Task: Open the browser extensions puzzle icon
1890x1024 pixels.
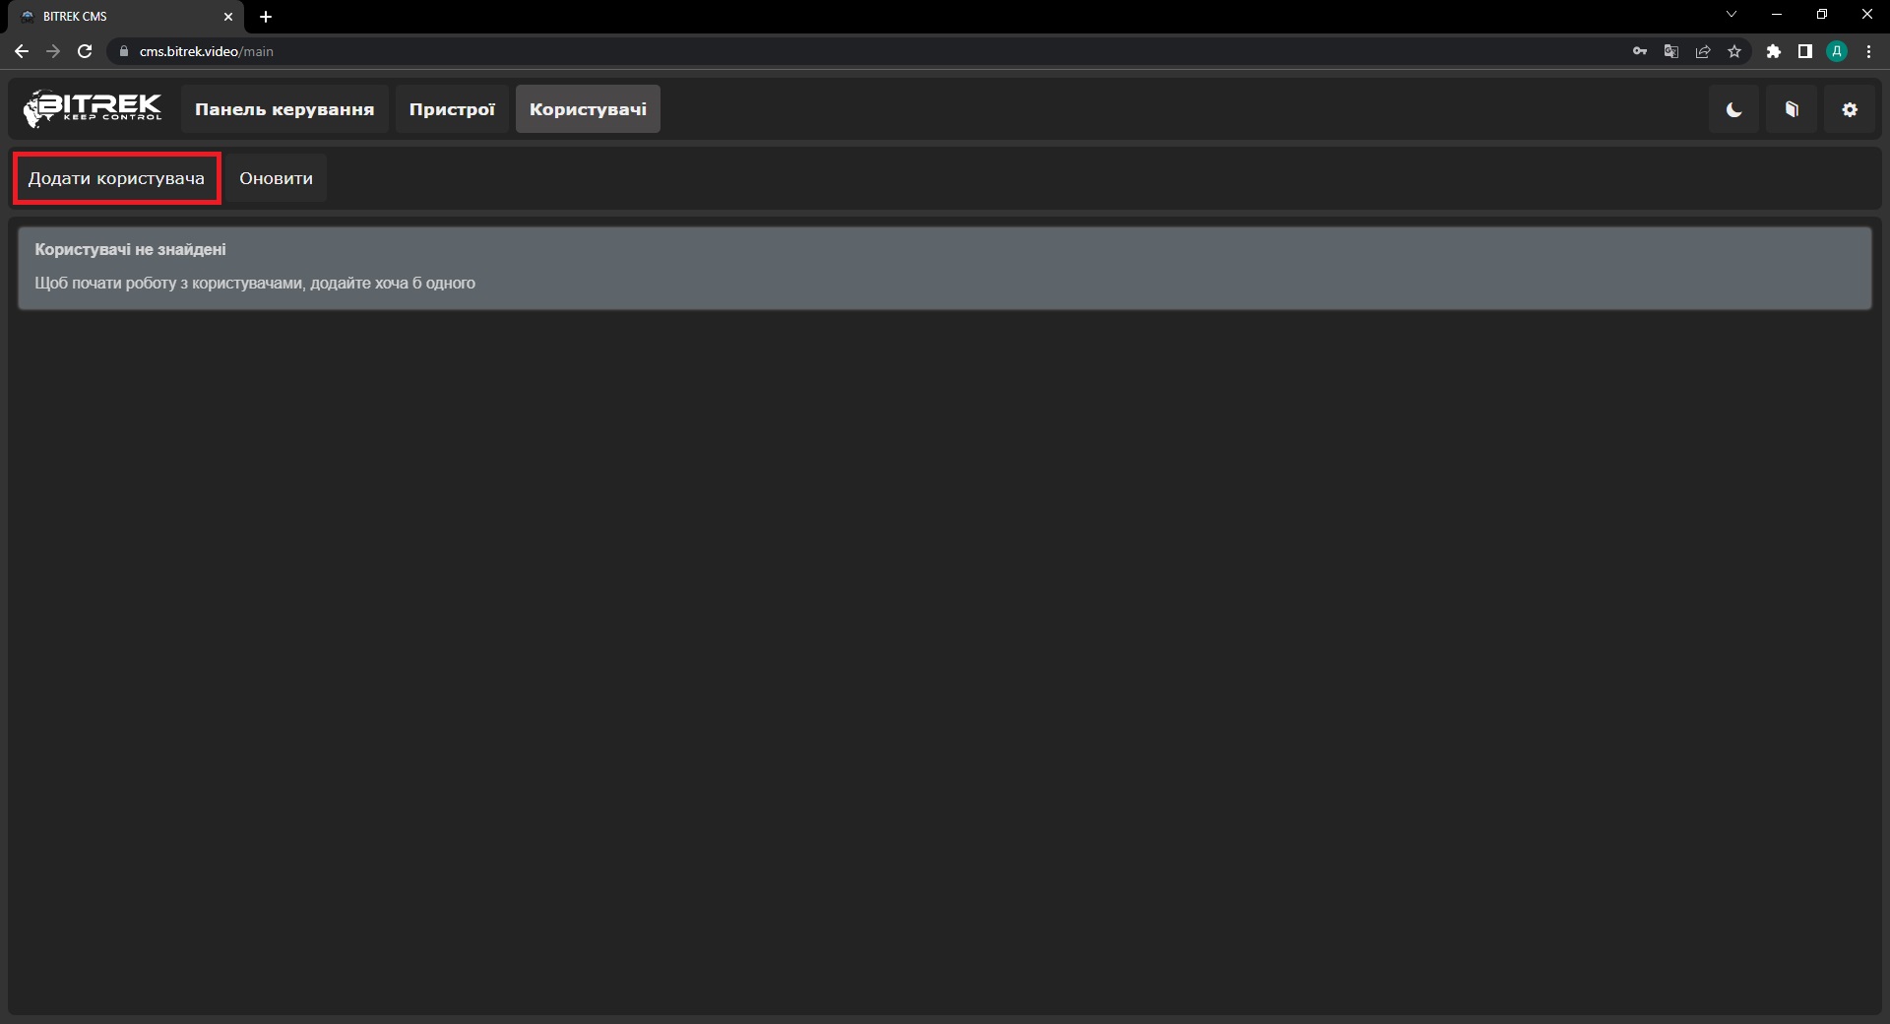Action: point(1774,51)
